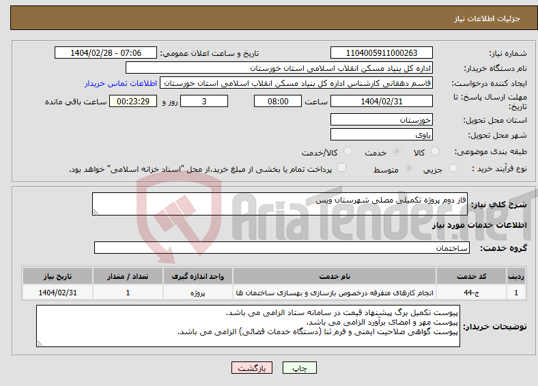The width and height of the screenshot is (538, 386).
Task: Click the response deadline date 1404/02/31 field
Action: coord(381,101)
